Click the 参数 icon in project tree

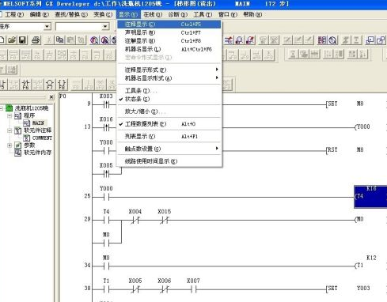[17, 145]
